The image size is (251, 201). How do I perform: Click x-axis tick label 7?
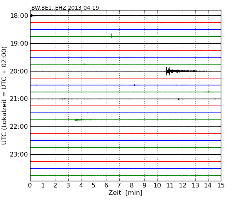coord(119,186)
